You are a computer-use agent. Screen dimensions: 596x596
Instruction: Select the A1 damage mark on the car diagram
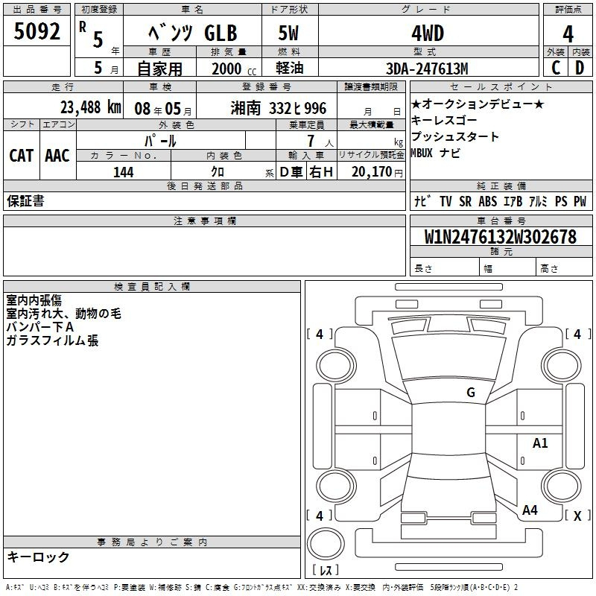540,443
